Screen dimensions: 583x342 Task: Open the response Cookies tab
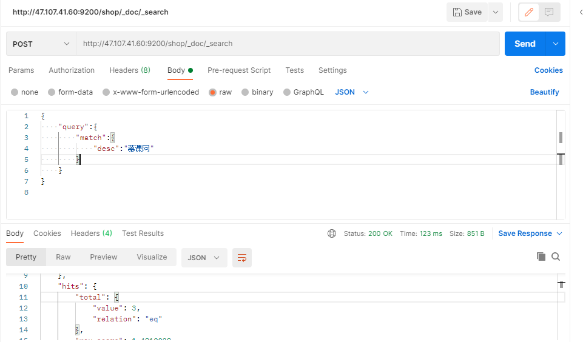click(x=47, y=233)
